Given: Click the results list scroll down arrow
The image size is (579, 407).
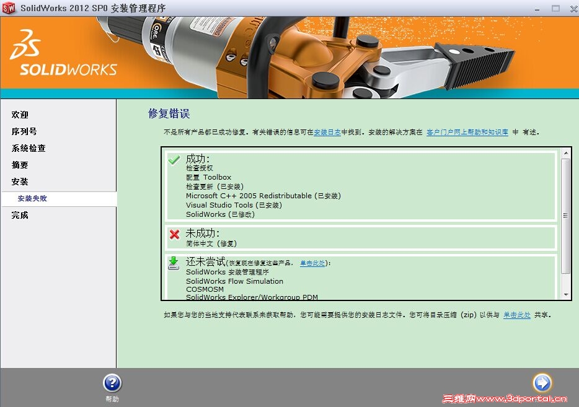Looking at the screenshot, I should click(x=566, y=295).
